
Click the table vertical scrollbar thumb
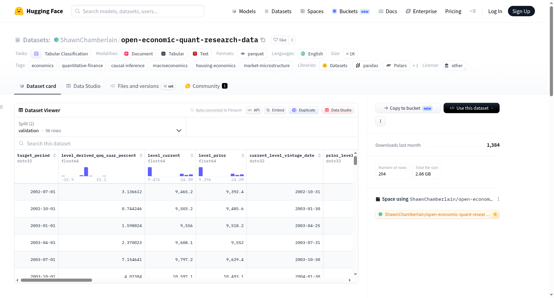[x=355, y=161]
